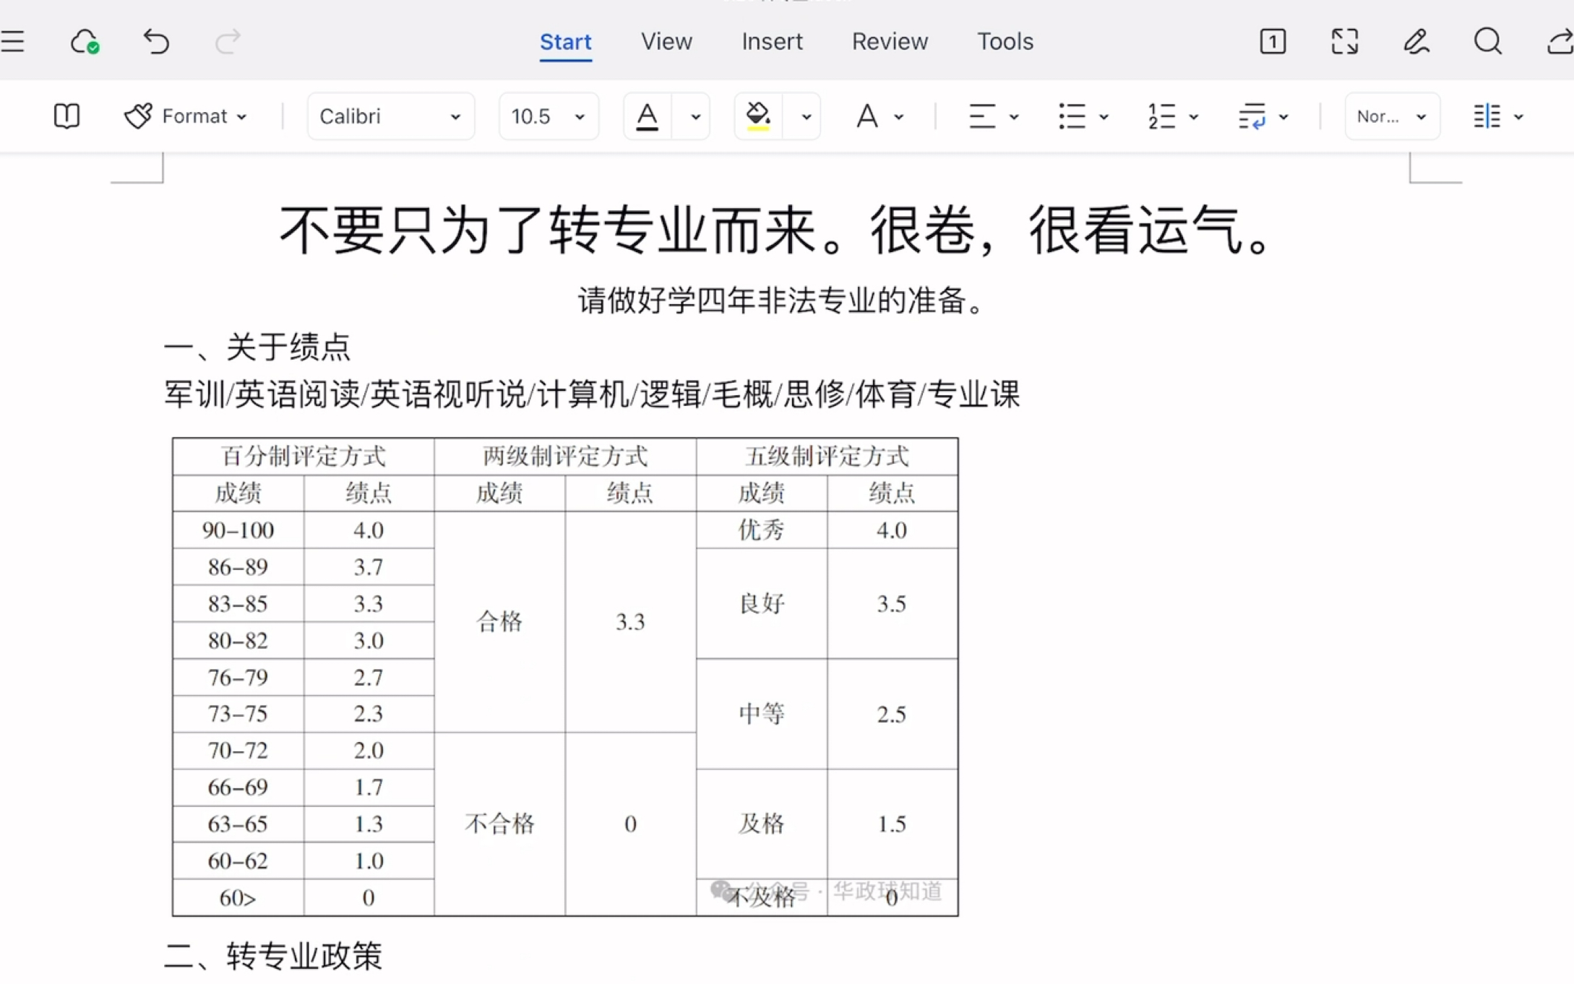The width and height of the screenshot is (1574, 984).
Task: Click the 不合格 table cell
Action: 499,824
